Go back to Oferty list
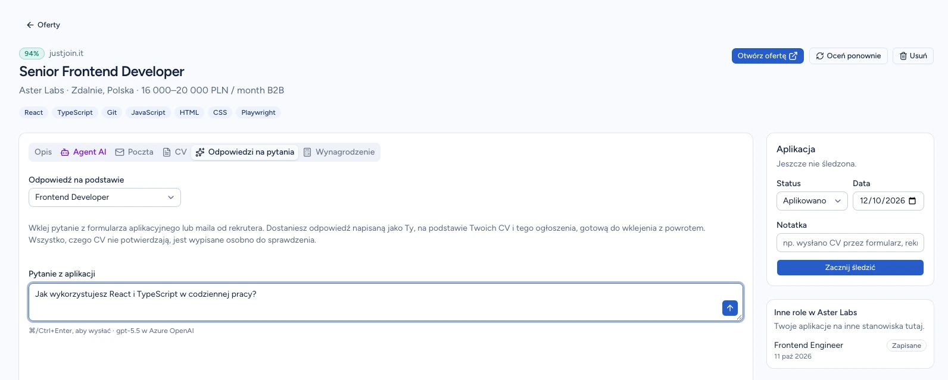The width and height of the screenshot is (948, 380). (x=43, y=25)
